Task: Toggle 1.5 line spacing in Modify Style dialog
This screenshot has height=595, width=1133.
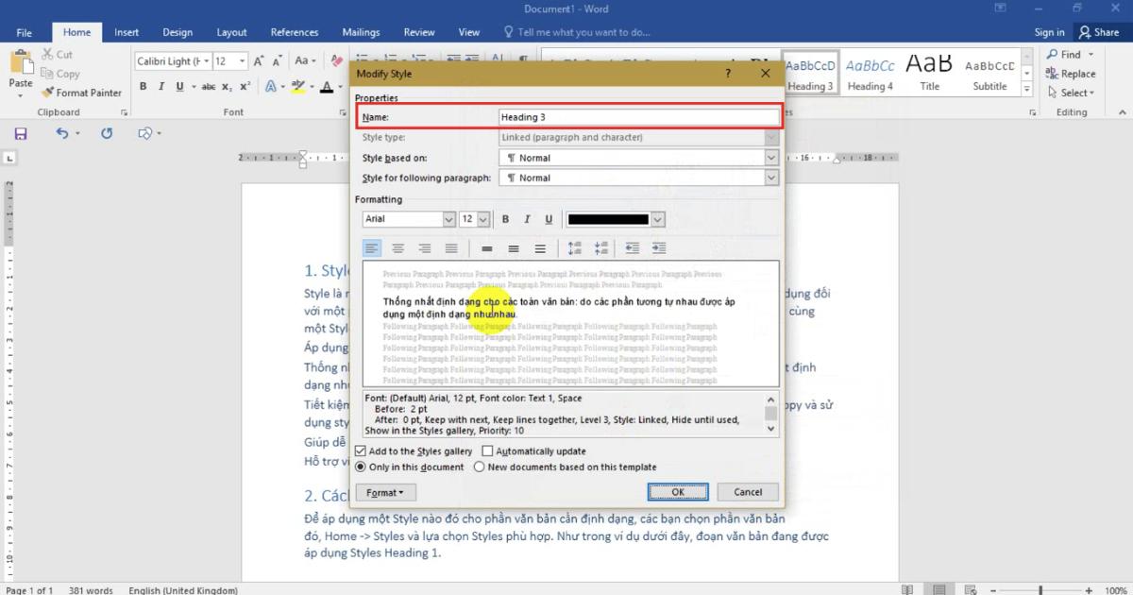Action: (x=514, y=248)
